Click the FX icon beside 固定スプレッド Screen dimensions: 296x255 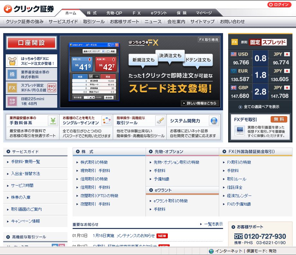[x=235, y=42]
